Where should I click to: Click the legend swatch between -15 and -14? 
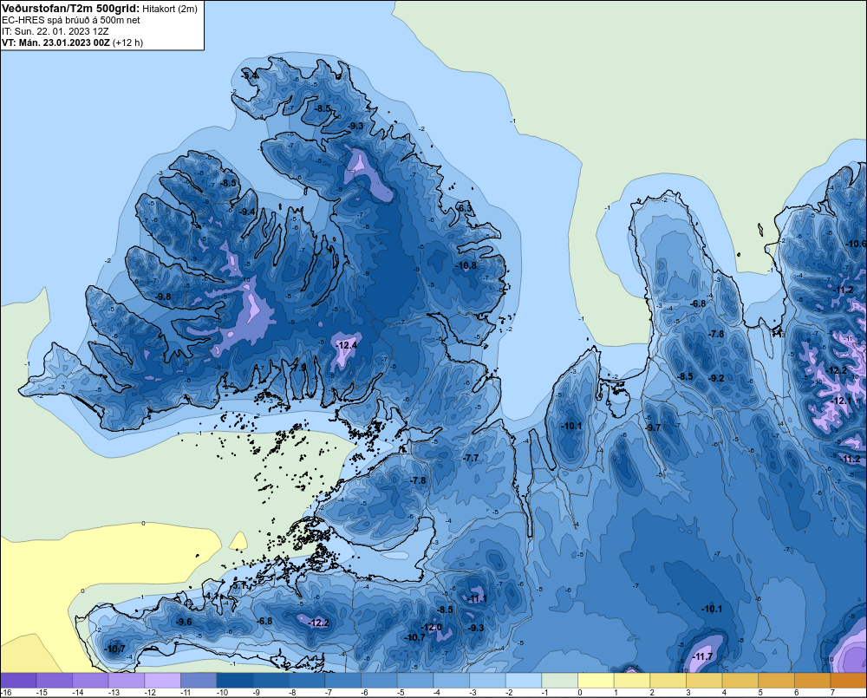[55, 681]
